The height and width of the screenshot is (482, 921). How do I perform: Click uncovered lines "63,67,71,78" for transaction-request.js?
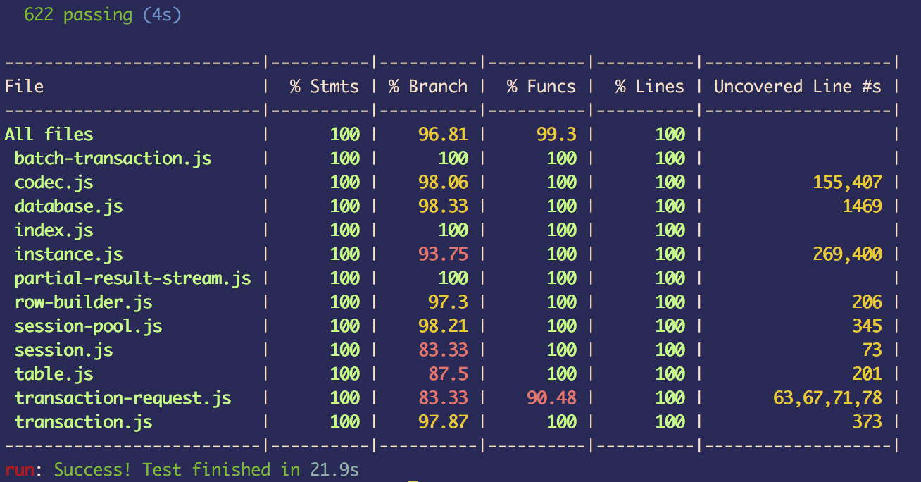tap(827, 398)
